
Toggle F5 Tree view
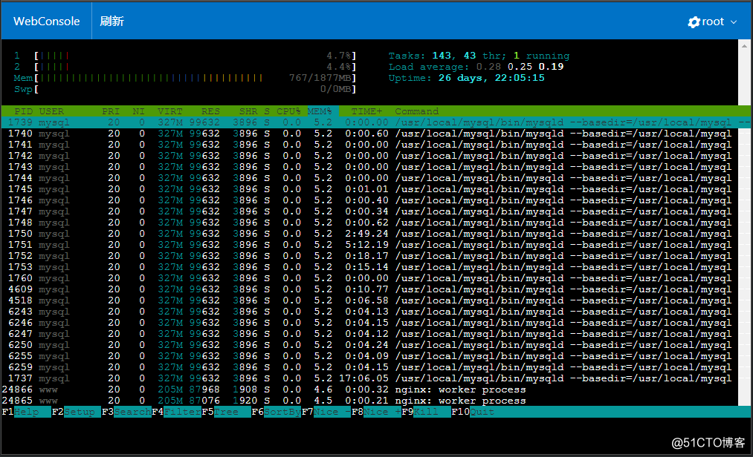coord(226,412)
